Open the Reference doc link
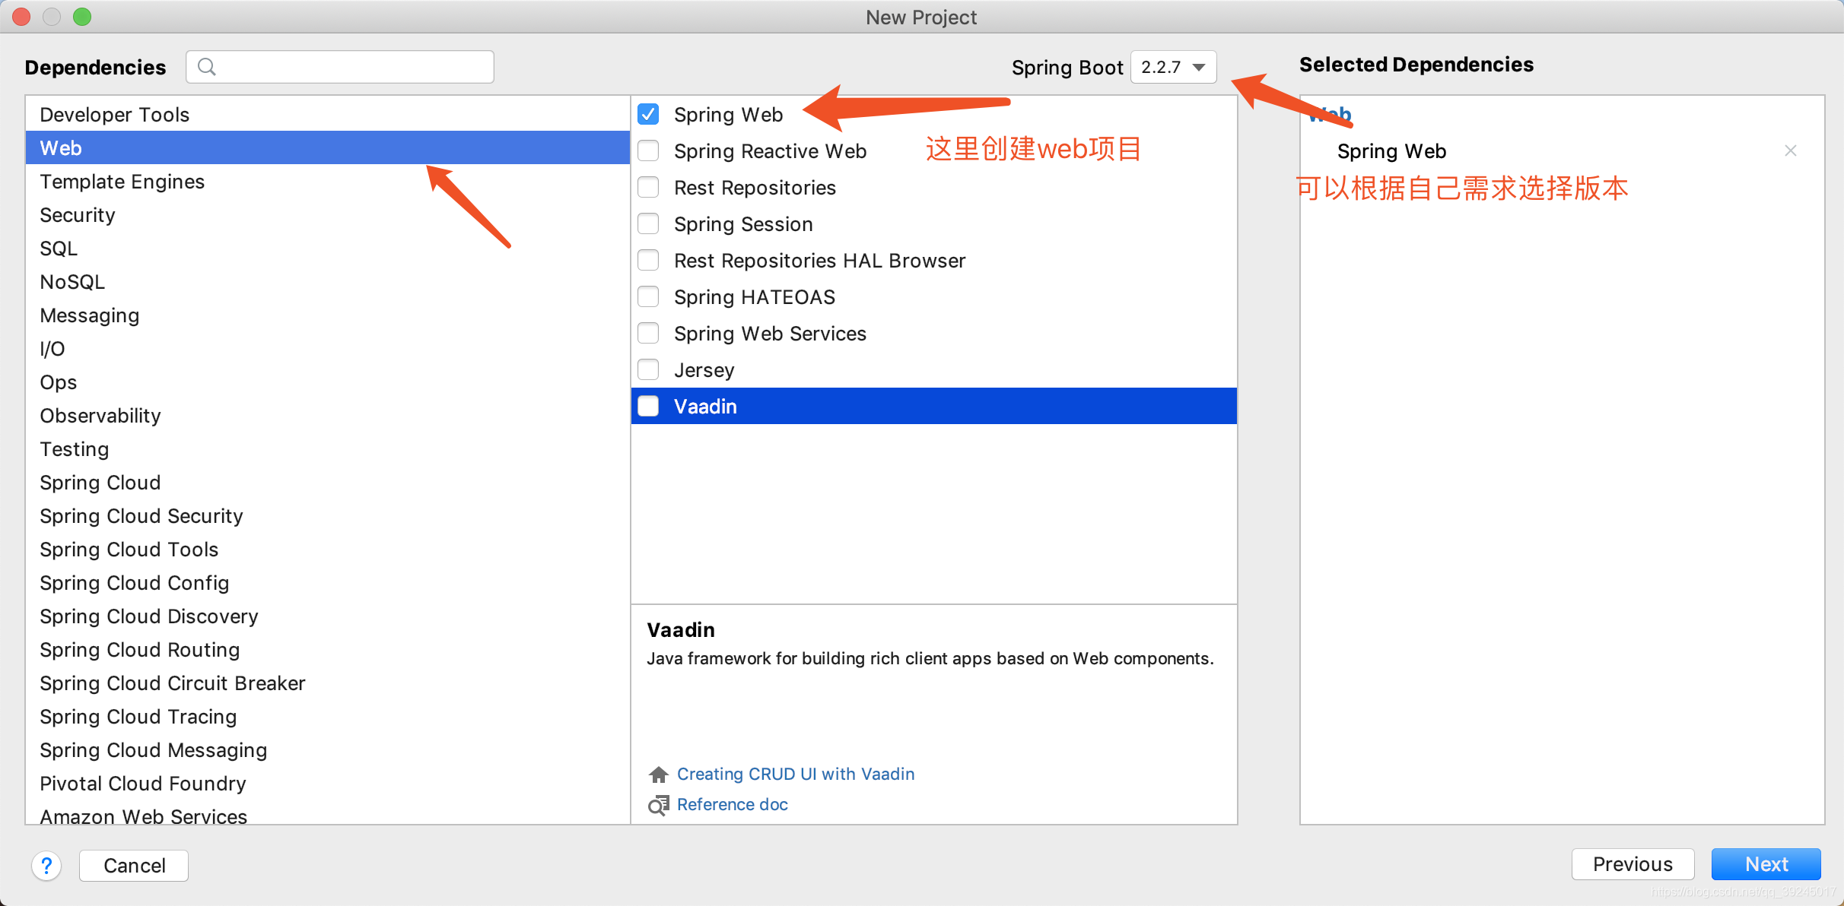 point(733,804)
